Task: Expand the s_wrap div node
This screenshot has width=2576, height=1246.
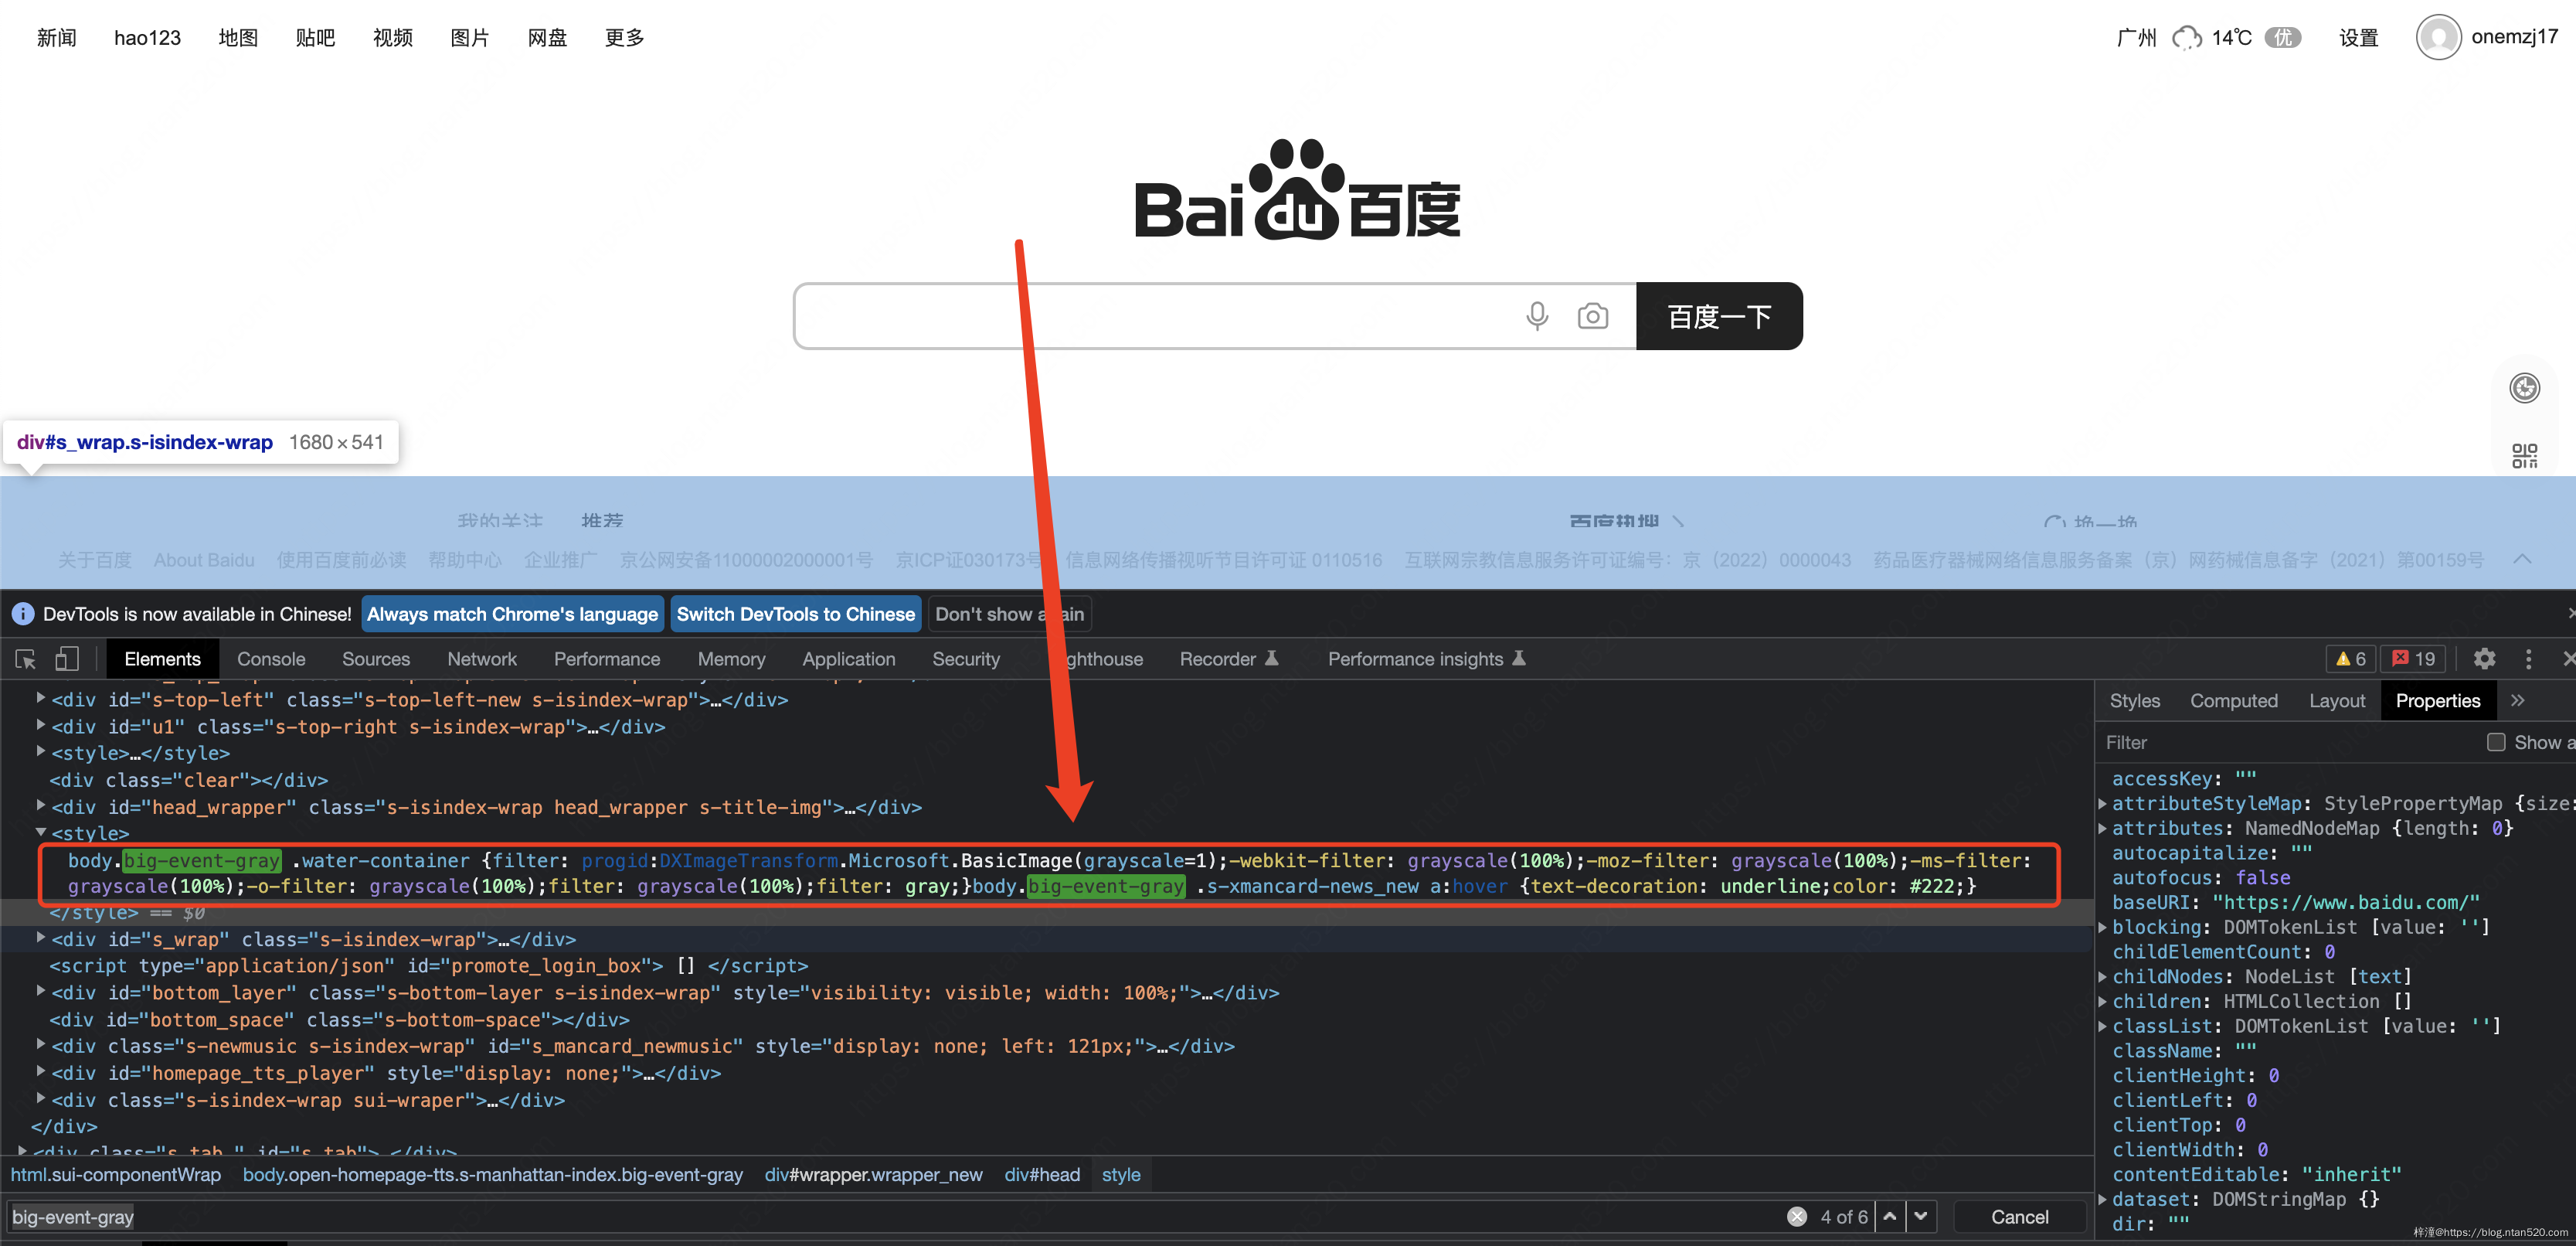Action: (41, 938)
